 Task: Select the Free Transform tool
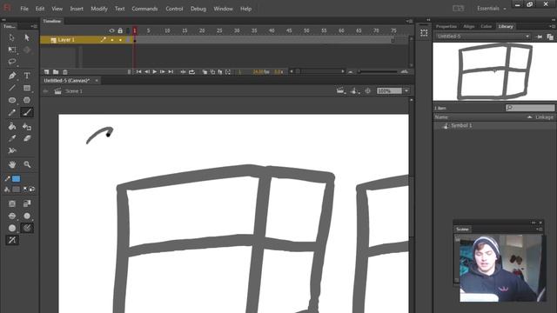11,50
